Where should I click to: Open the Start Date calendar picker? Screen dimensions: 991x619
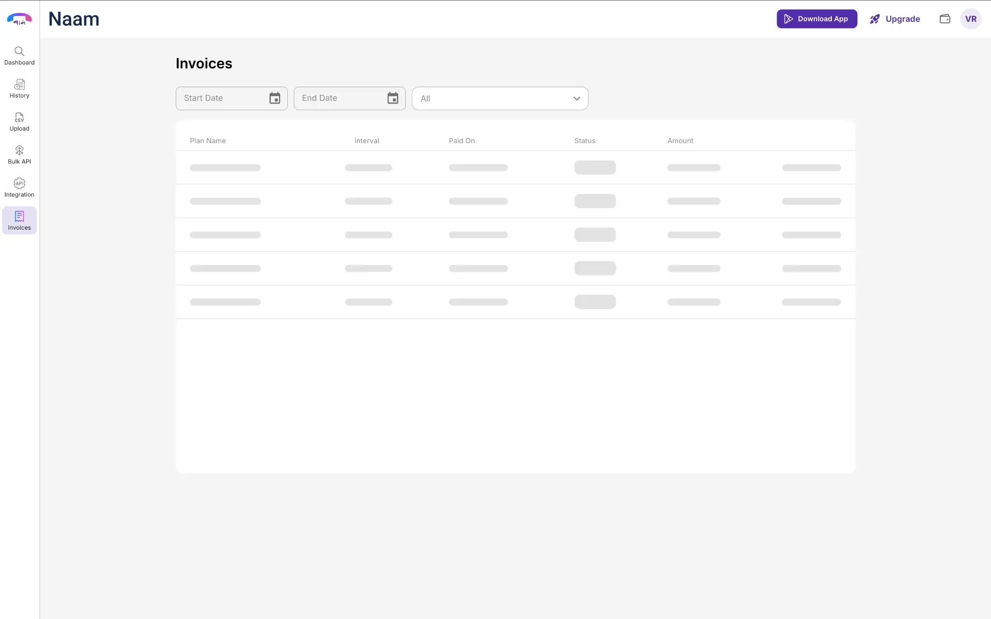point(274,98)
